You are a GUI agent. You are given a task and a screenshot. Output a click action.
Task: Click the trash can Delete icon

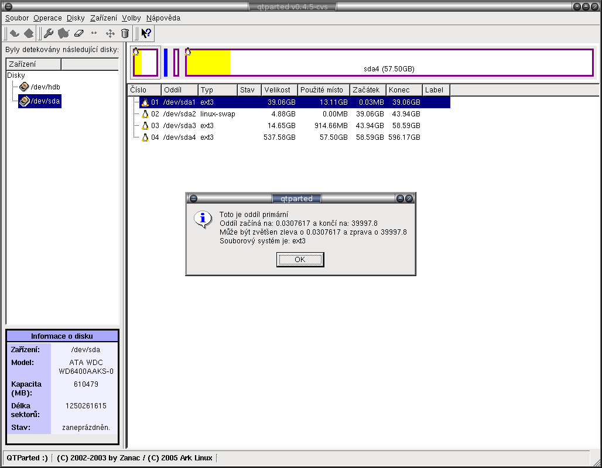[x=125, y=33]
